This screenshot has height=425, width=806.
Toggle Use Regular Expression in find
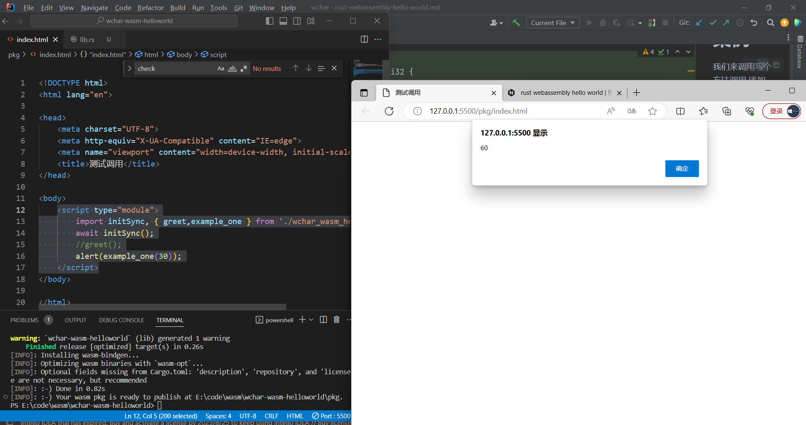(243, 68)
